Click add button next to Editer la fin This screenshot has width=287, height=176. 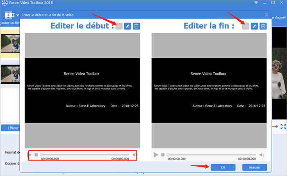pyautogui.click(x=246, y=26)
